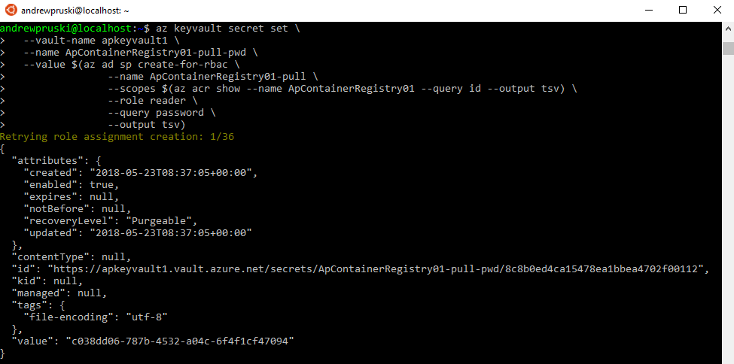
Task: Click the --vault-name apkeyvault1 argument
Action: click(98, 41)
